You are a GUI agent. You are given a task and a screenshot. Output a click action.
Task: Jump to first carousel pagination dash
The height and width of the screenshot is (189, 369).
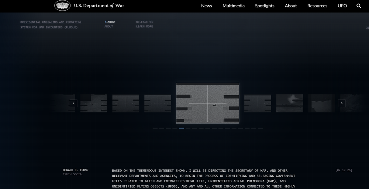155,128
